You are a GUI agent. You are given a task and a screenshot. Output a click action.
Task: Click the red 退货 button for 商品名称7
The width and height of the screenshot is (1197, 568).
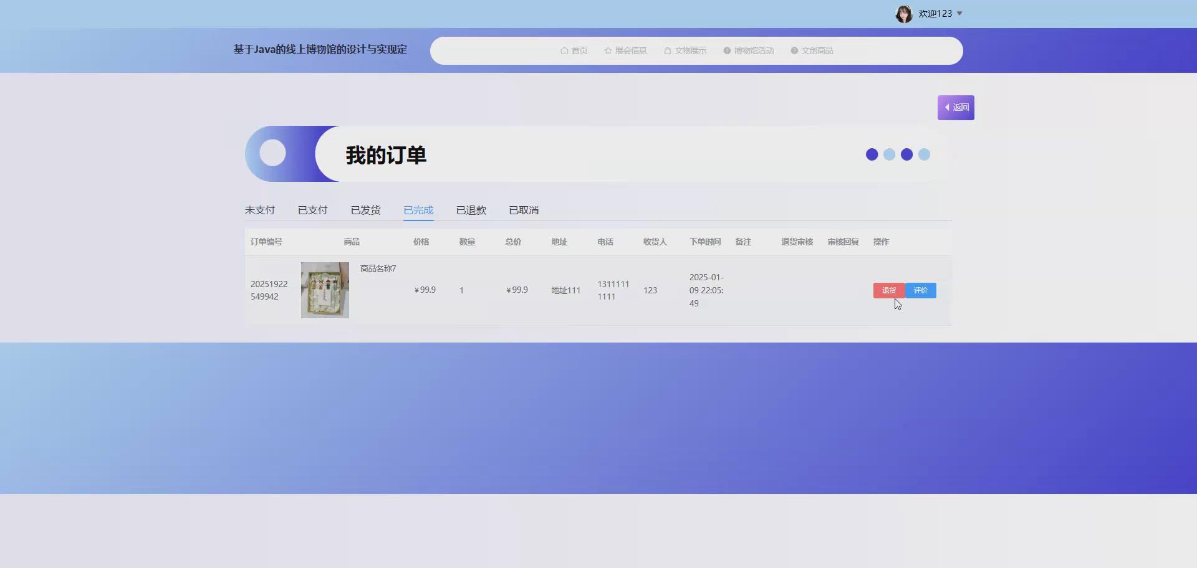[888, 290]
